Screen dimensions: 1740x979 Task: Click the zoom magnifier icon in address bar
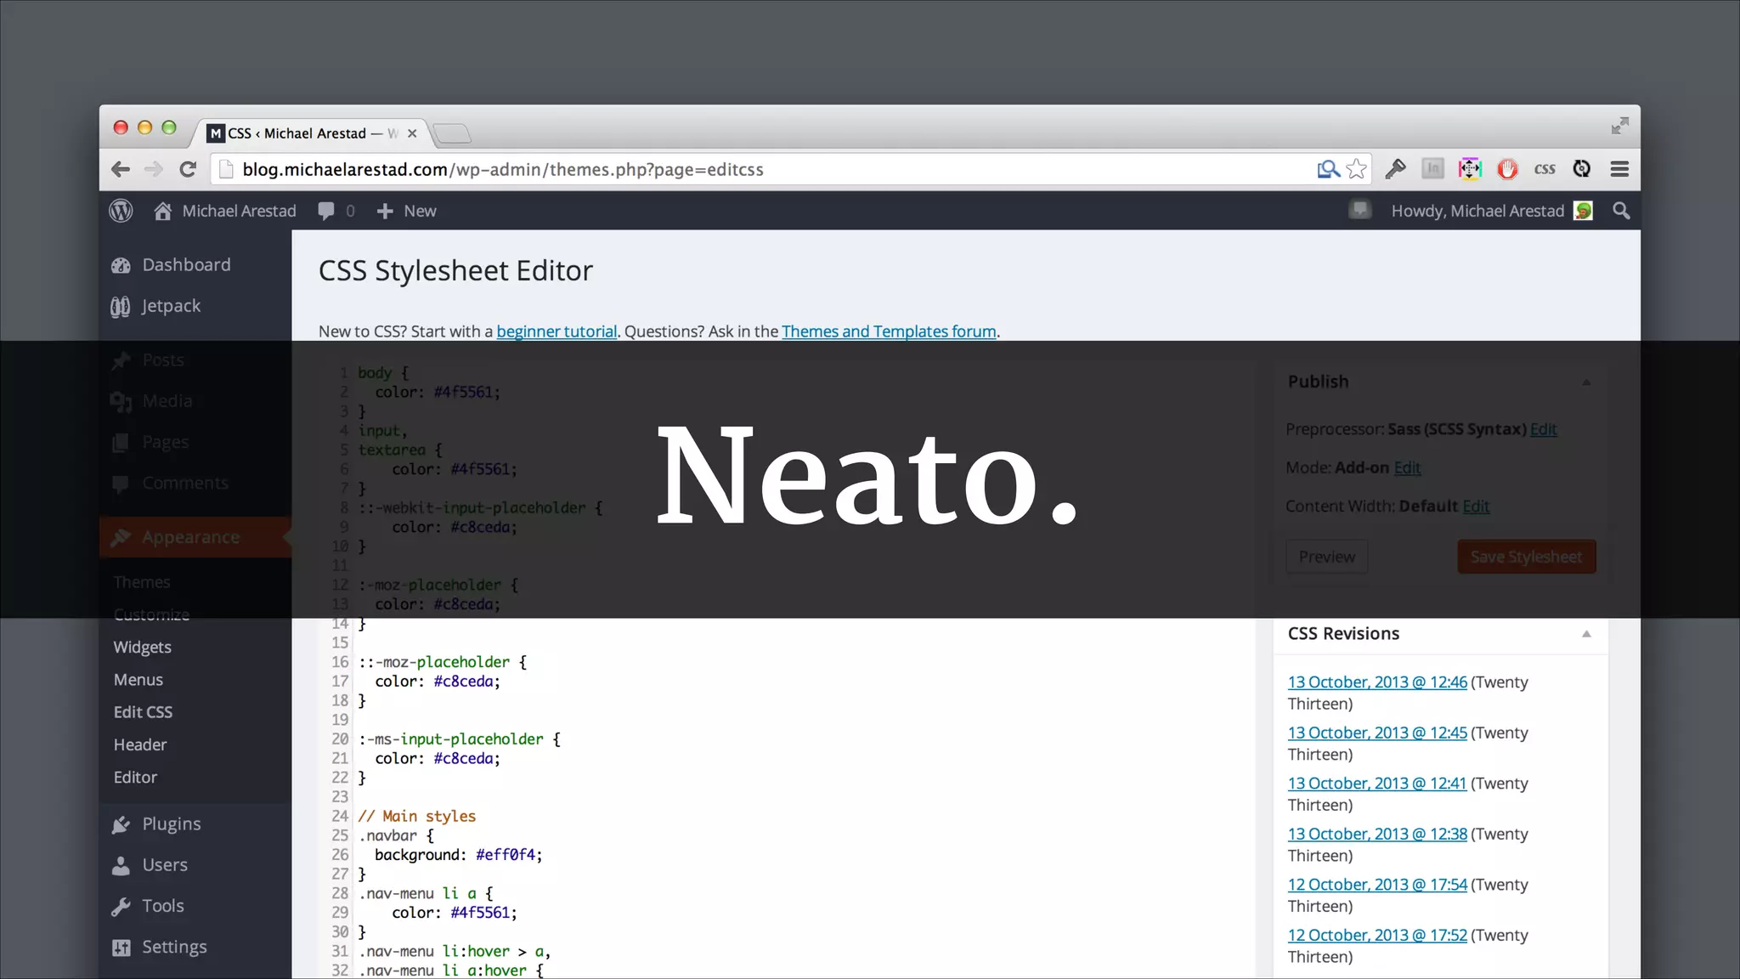(1328, 169)
